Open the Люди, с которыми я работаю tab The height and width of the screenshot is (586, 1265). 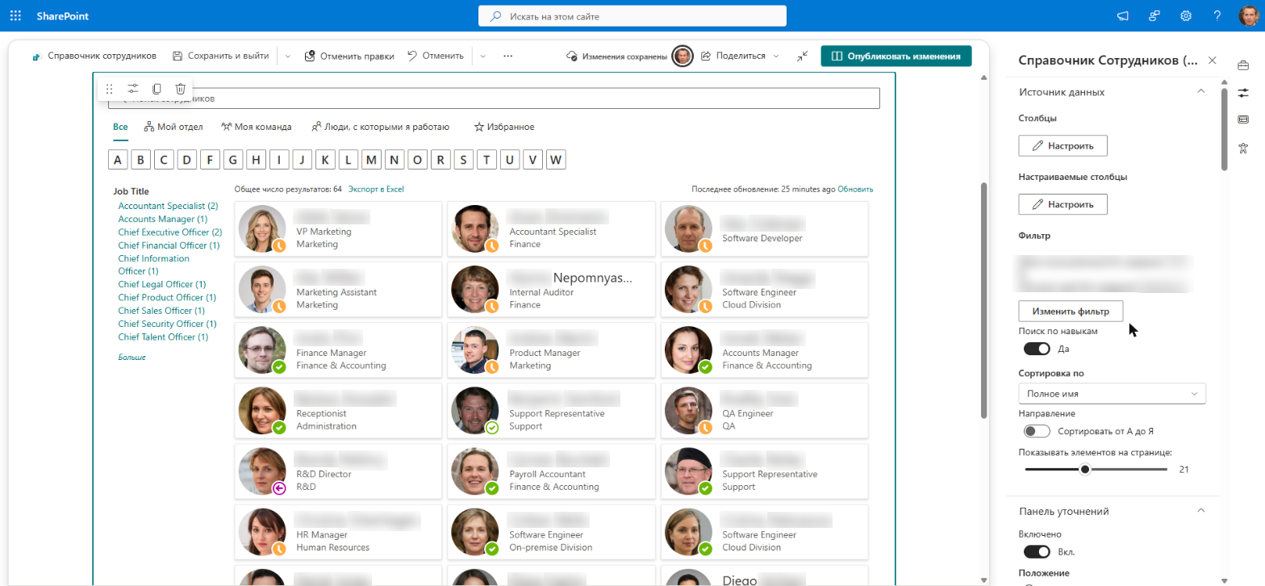(x=380, y=127)
